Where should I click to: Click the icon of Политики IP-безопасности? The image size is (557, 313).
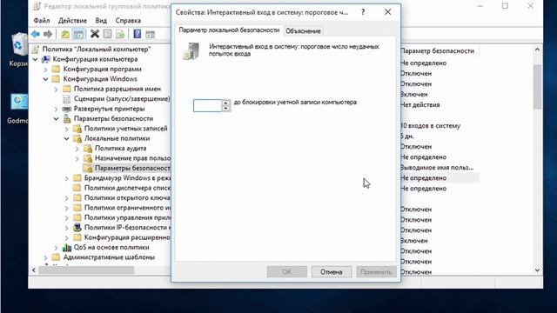(77, 228)
